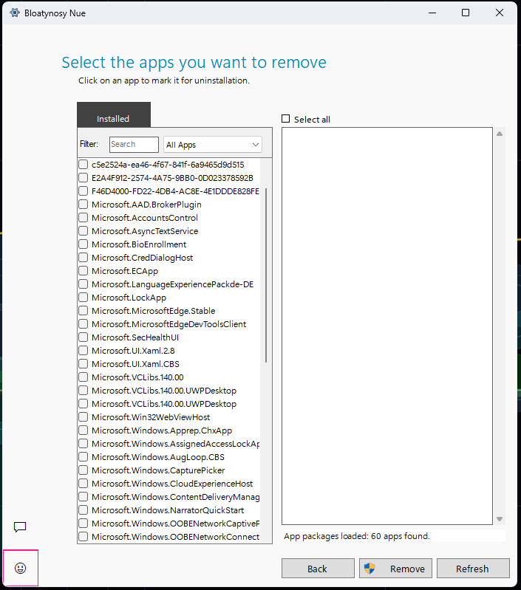
Task: Click the app list vertical scrollbar
Action: click(x=266, y=273)
